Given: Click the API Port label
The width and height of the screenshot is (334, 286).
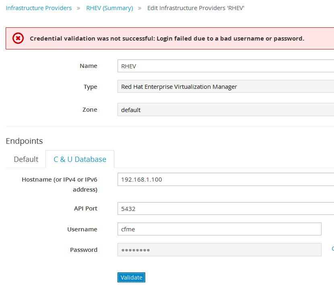Looking at the screenshot, I should (x=85, y=208).
